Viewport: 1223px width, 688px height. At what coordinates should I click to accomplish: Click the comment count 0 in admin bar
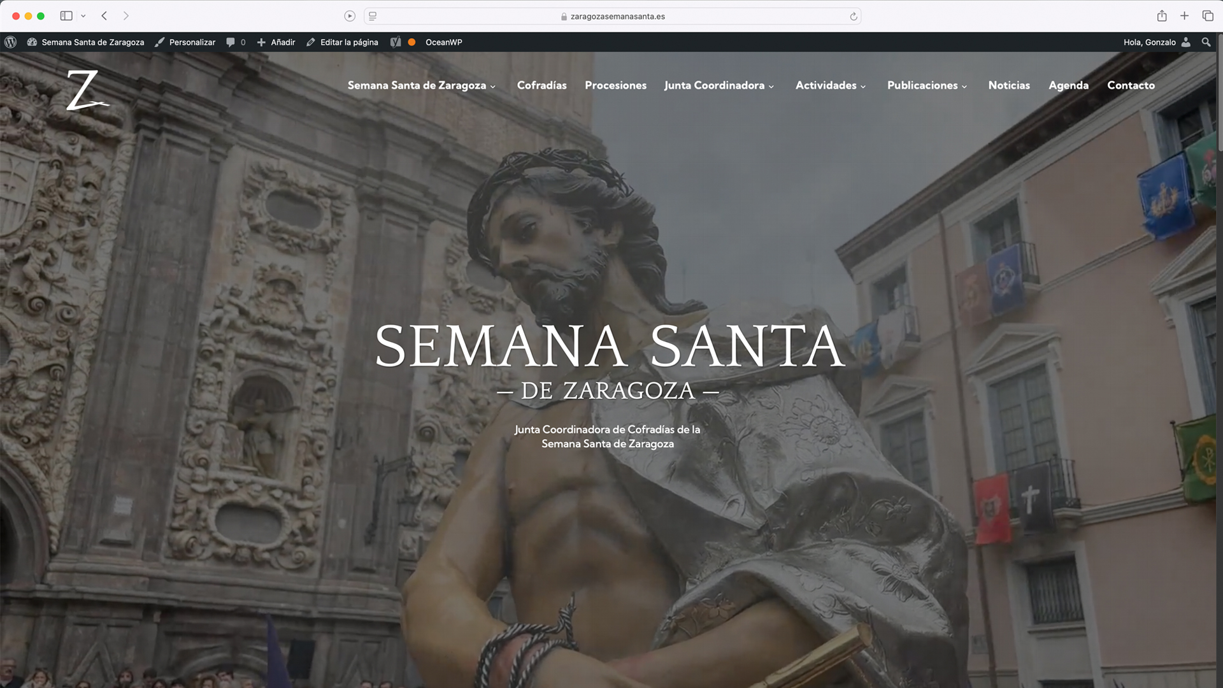[243, 42]
